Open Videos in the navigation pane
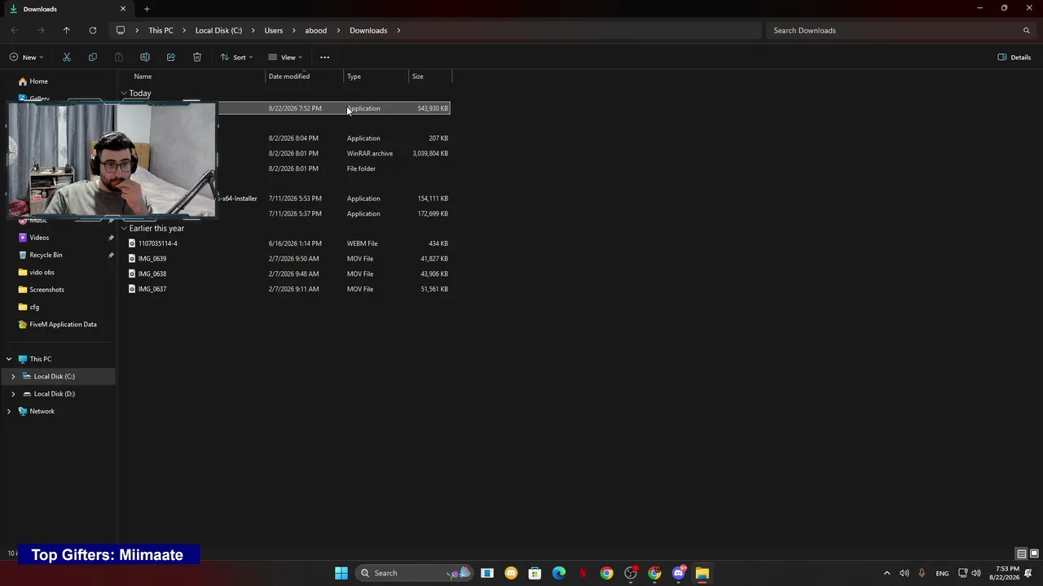1043x586 pixels. point(39,238)
